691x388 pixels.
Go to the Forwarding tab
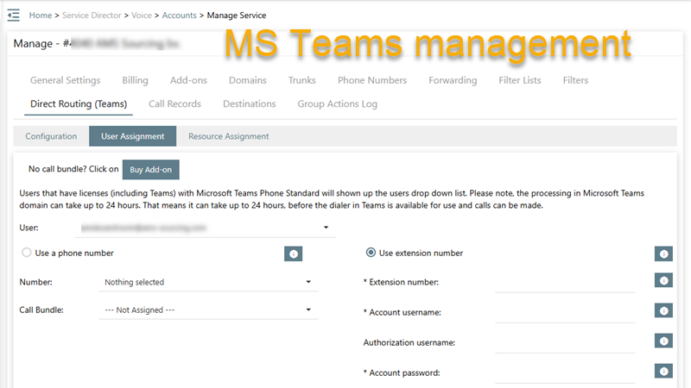pyautogui.click(x=453, y=80)
